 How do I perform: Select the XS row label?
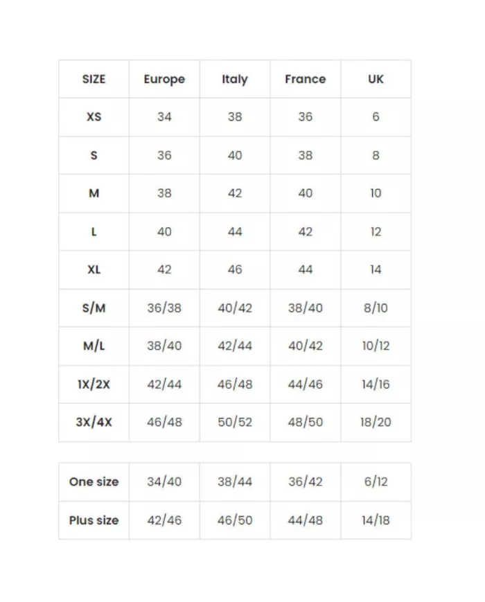point(94,117)
